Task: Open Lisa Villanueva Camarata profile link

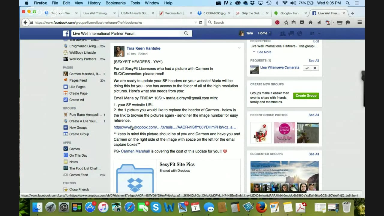Action: 280,67
